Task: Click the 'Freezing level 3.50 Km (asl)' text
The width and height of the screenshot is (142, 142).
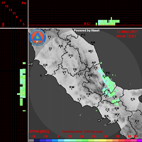Action: [x=82, y=131]
